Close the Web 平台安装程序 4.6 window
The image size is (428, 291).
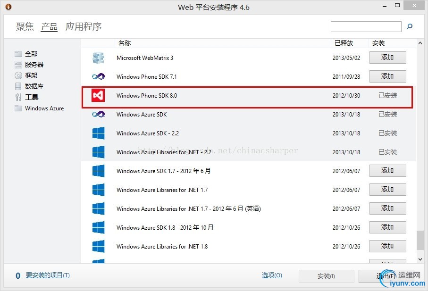[414, 6]
